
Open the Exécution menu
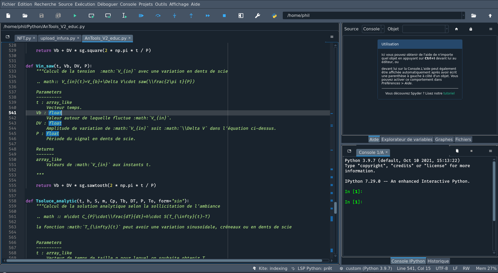tap(85, 4)
